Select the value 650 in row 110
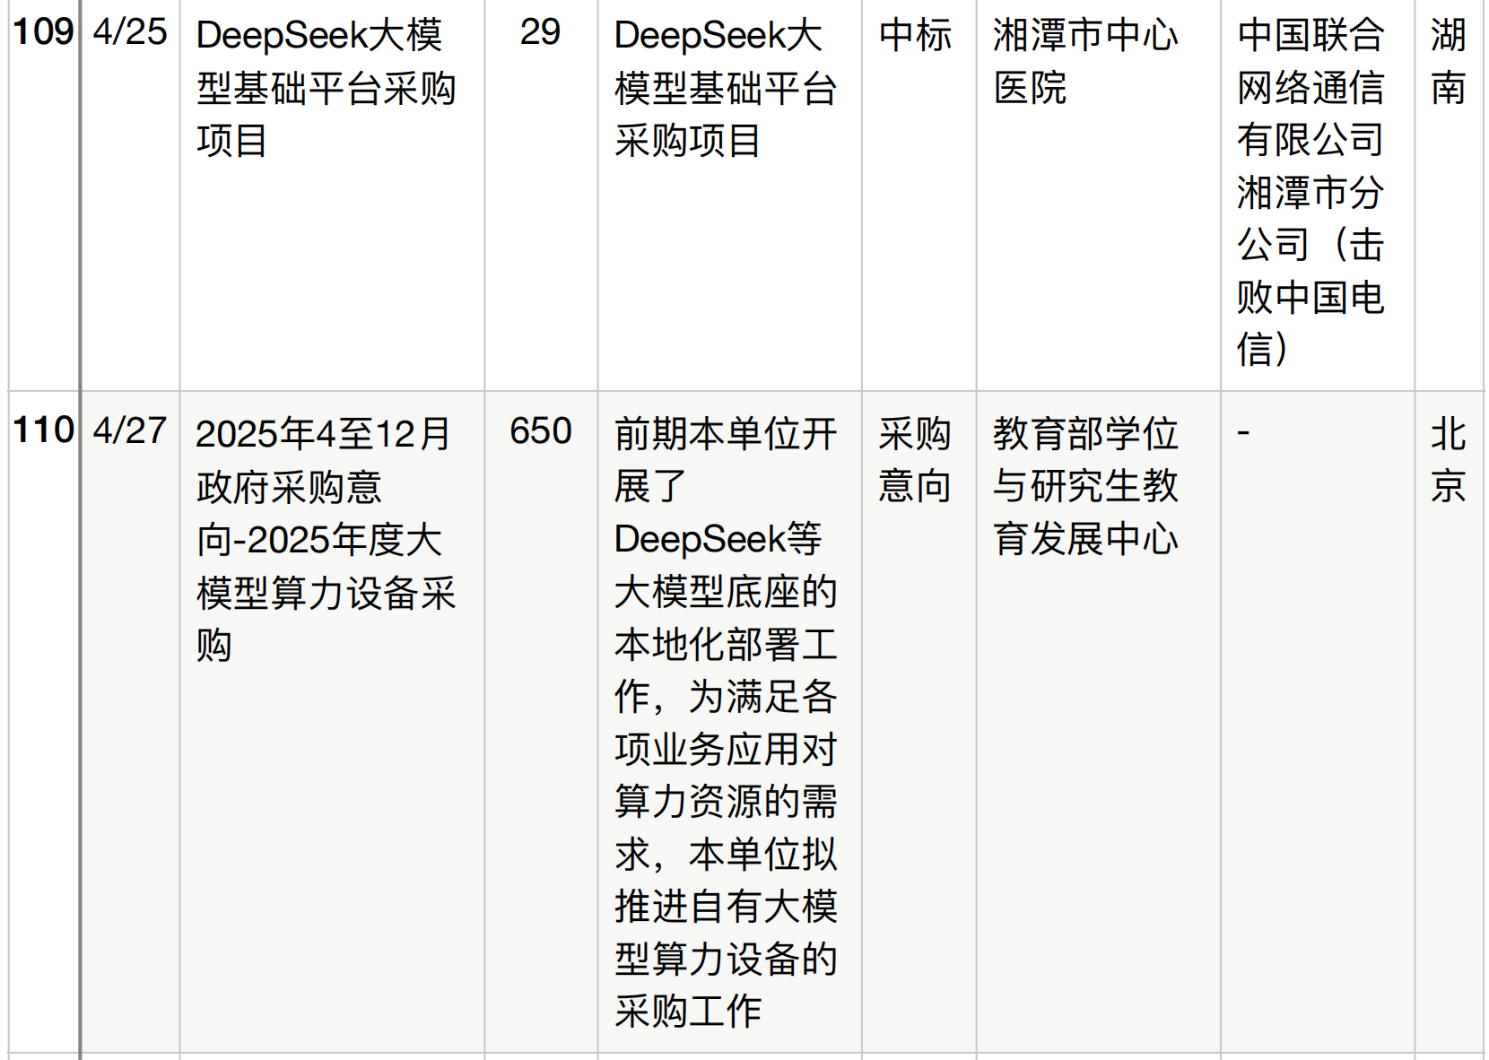1489x1060 pixels. point(539,429)
